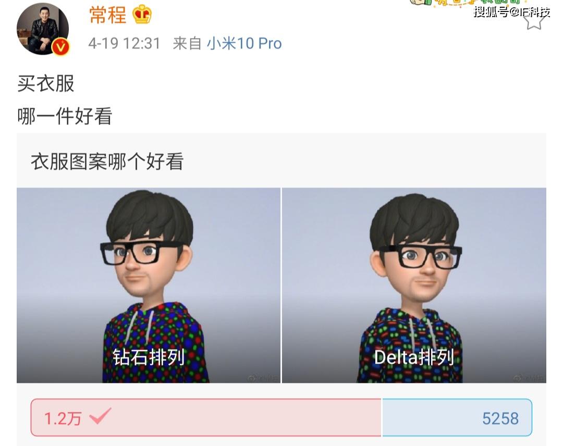The image size is (563, 446).
Task: Click watermark logo on Delta排列 image
Action: click(529, 378)
